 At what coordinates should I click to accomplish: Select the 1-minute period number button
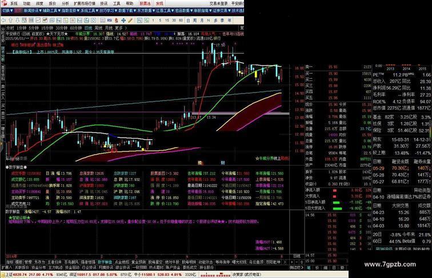(153, 21)
